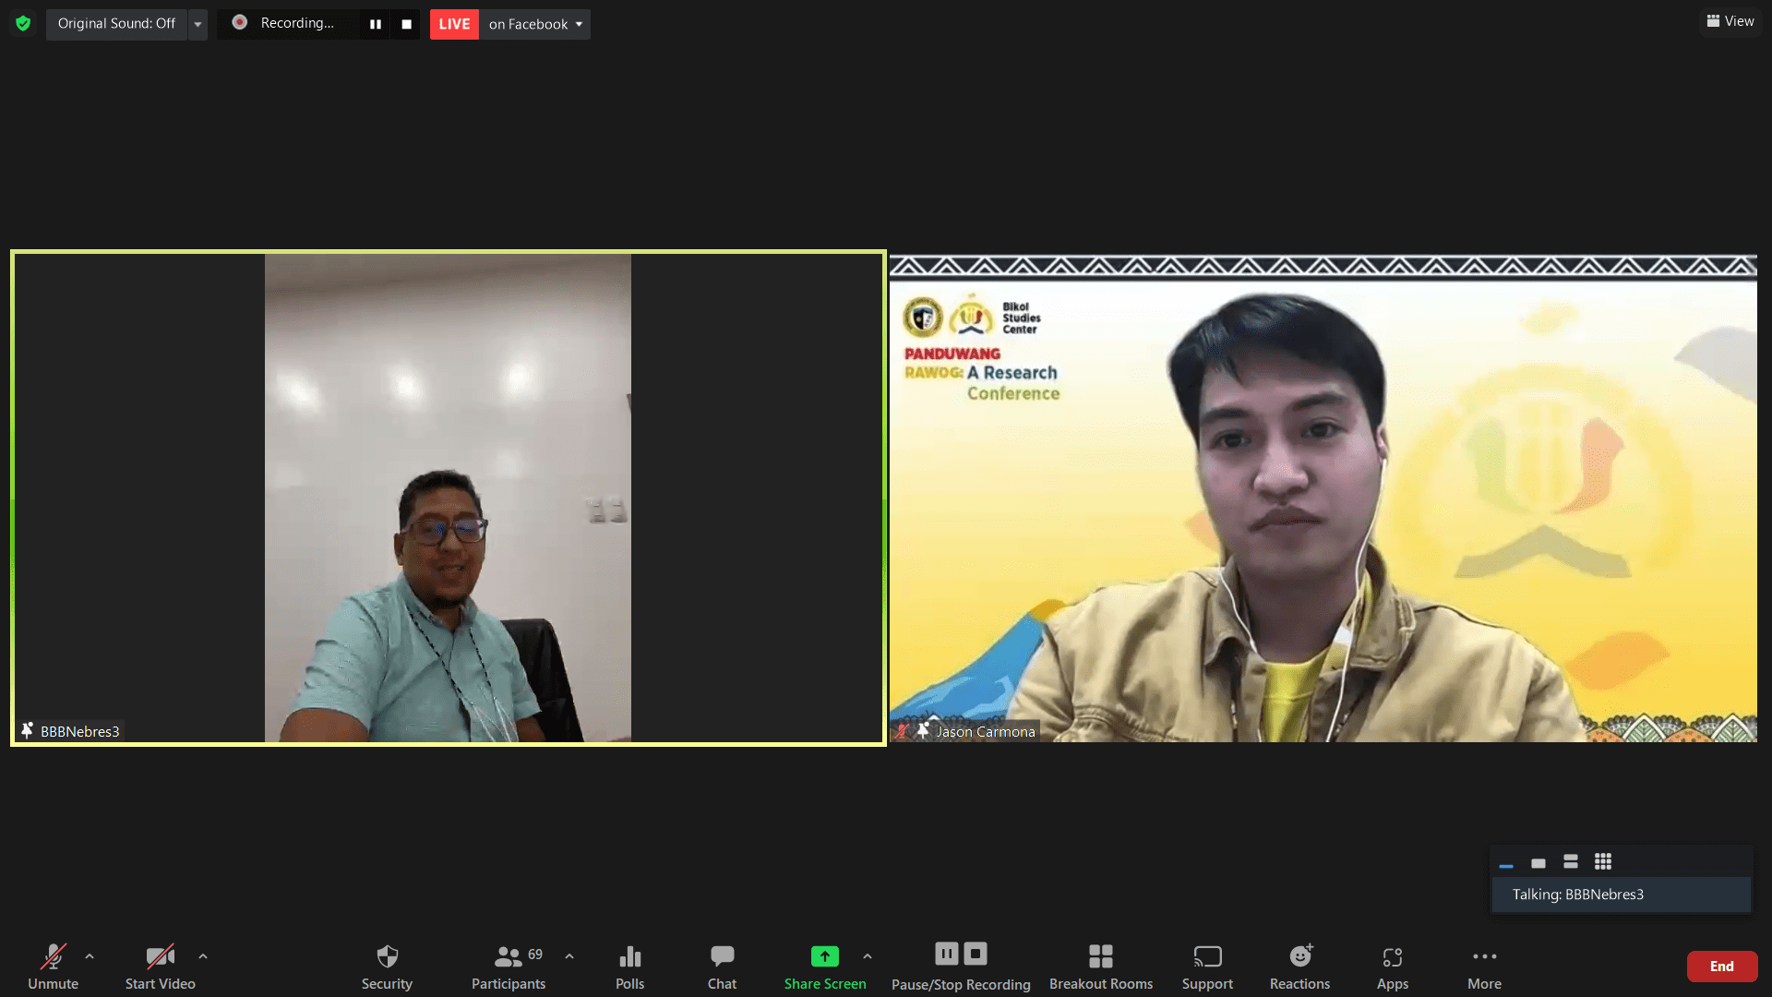This screenshot has height=997, width=1772.
Task: Expand Share Screen options chevron
Action: [867, 956]
